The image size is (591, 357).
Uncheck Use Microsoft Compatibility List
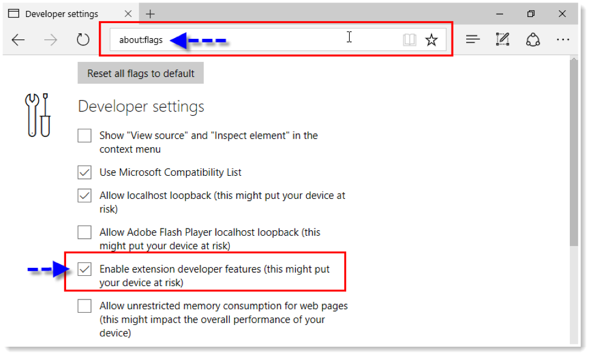pyautogui.click(x=85, y=173)
